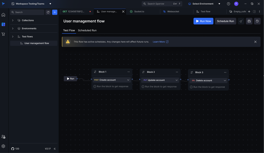
Task: Switch to the Scheduled Run tab
Action: 87,30
